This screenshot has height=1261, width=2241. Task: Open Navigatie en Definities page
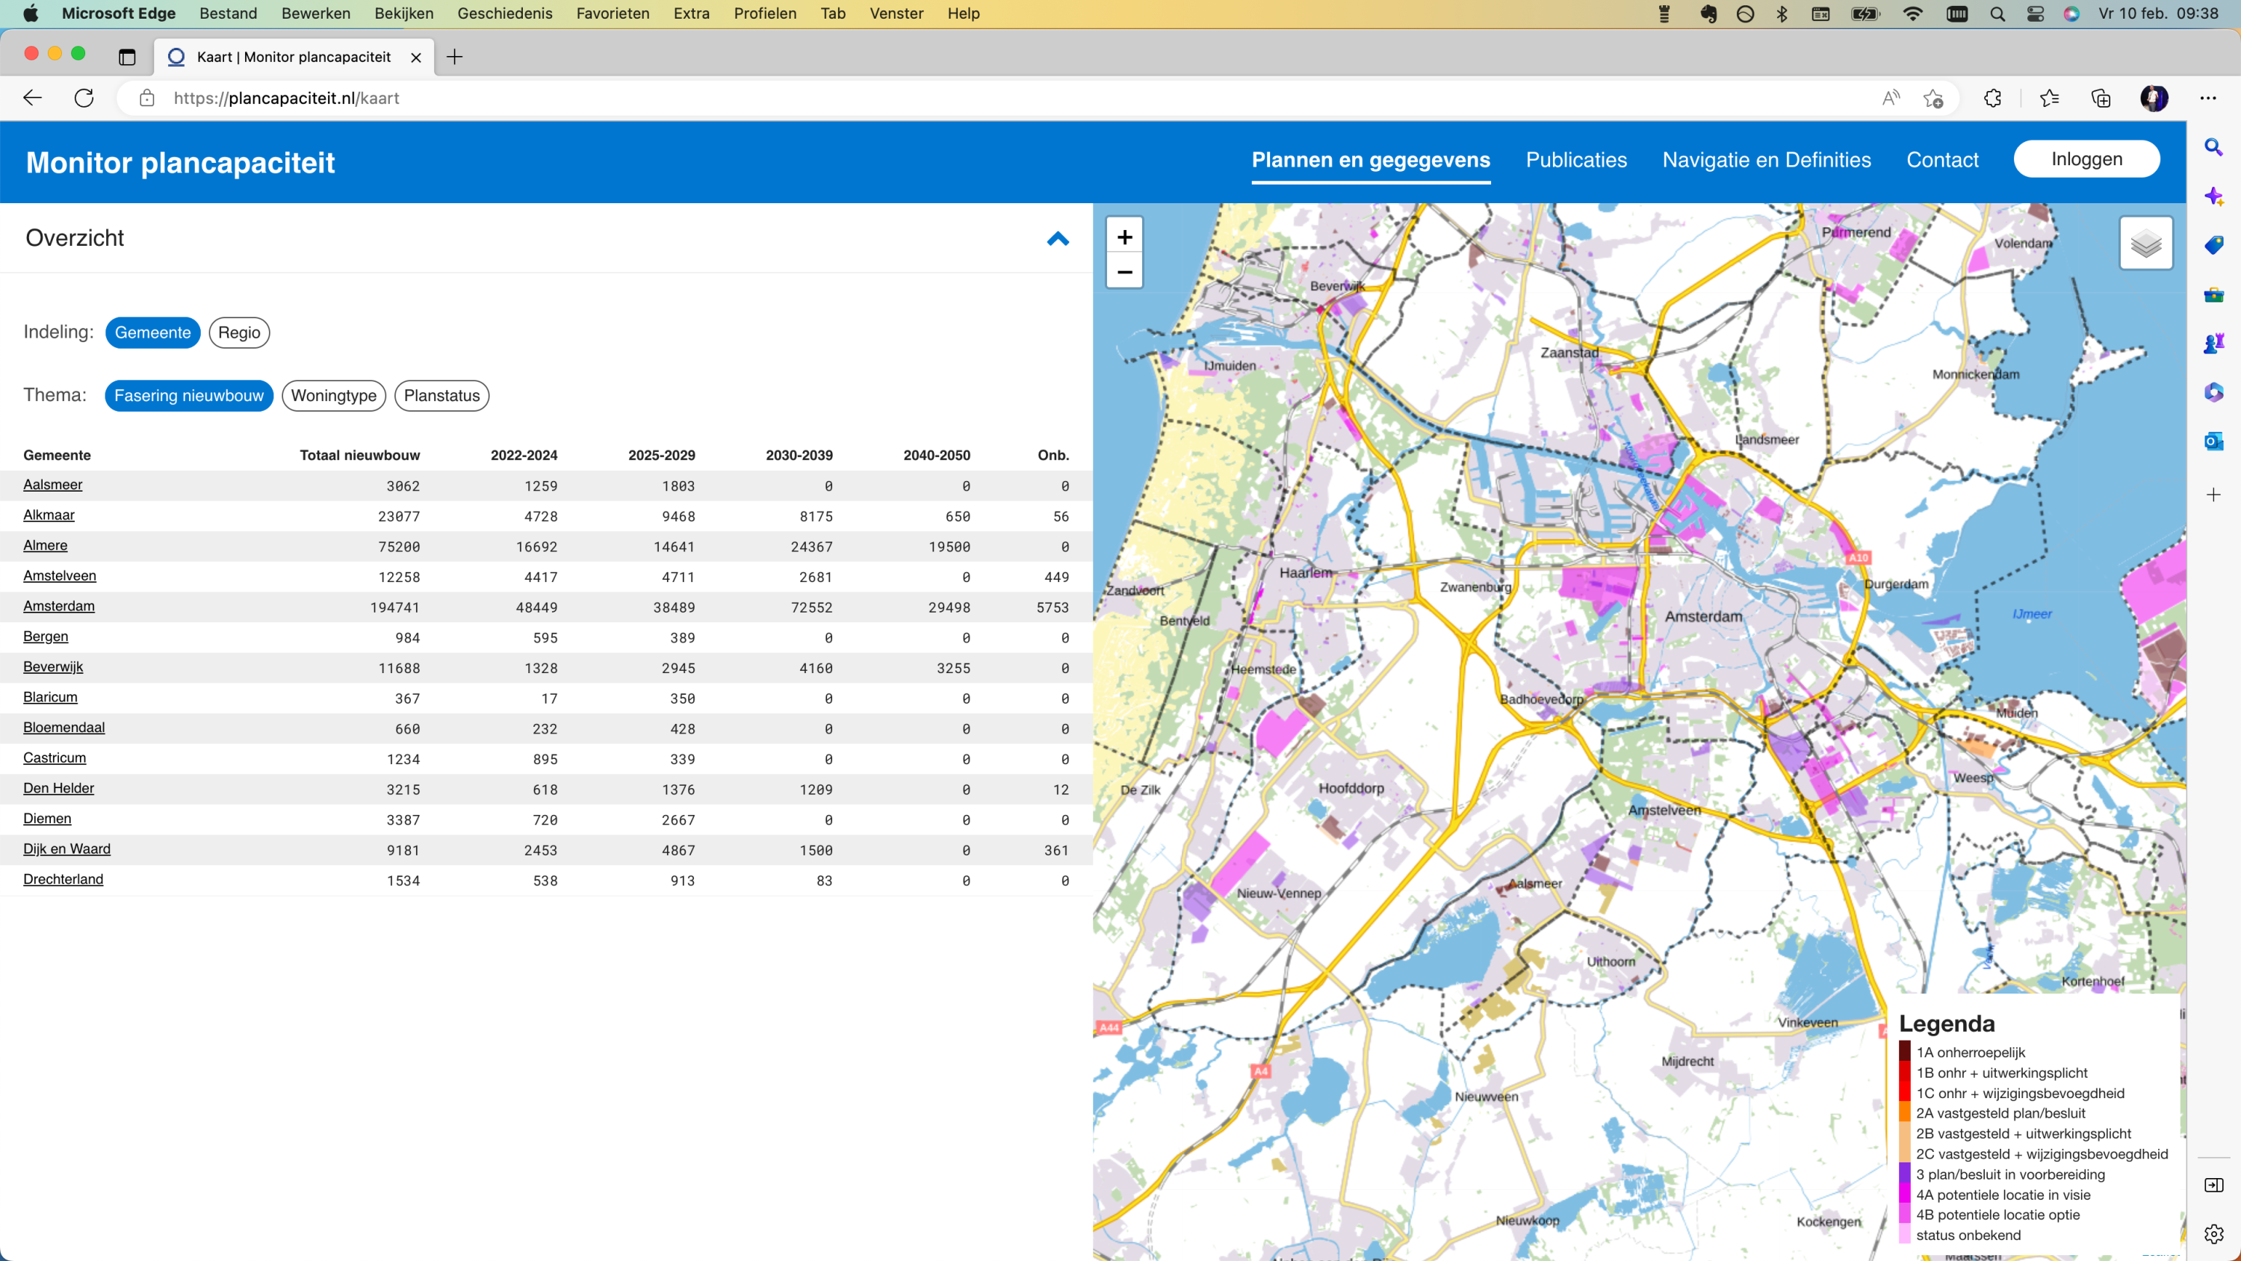(x=1766, y=160)
